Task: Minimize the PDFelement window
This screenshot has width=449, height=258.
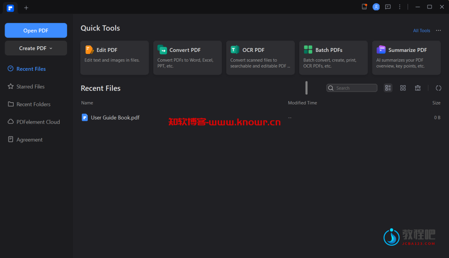Action: [417, 7]
